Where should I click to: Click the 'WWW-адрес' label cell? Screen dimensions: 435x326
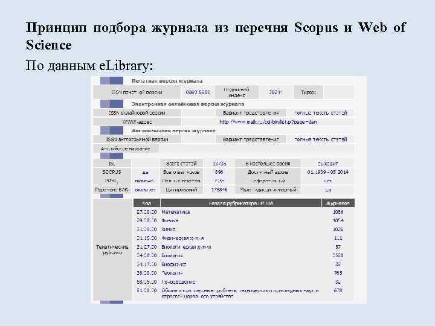tap(137, 122)
